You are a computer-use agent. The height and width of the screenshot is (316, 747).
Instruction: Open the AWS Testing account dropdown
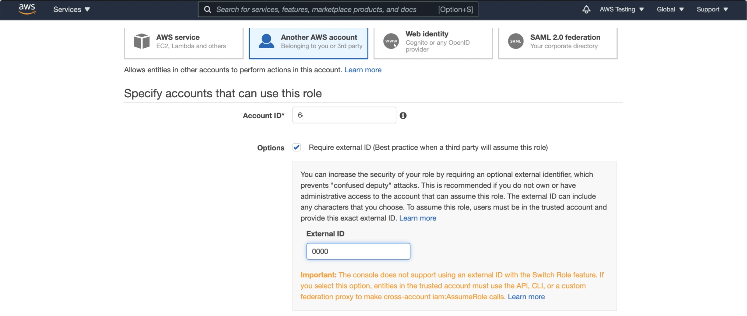pos(622,10)
